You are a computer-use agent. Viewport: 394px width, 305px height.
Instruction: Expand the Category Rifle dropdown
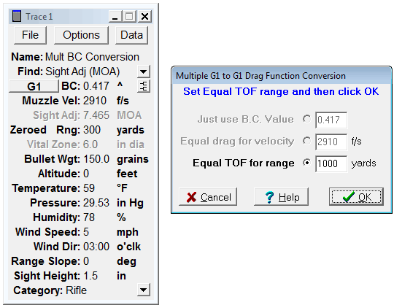[144, 290]
